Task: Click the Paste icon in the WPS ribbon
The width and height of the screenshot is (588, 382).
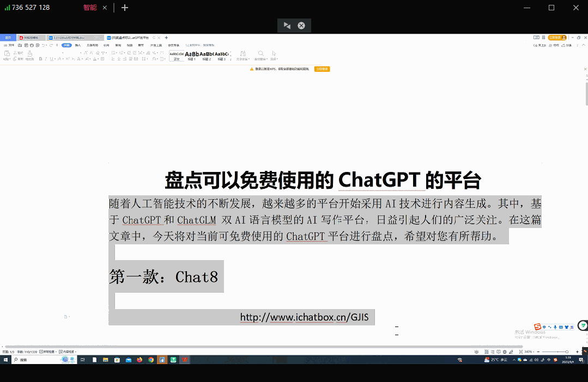Action: 7,53
